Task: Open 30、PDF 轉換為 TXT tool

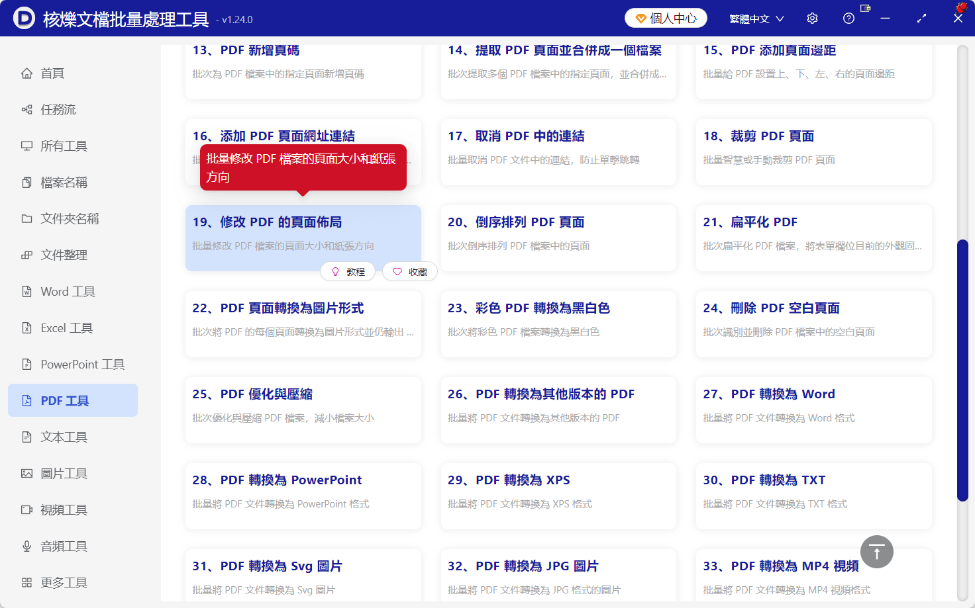Action: click(x=814, y=496)
